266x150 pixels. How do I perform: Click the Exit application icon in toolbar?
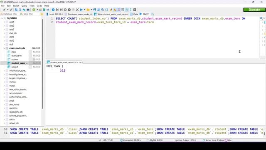(x=135, y=10)
